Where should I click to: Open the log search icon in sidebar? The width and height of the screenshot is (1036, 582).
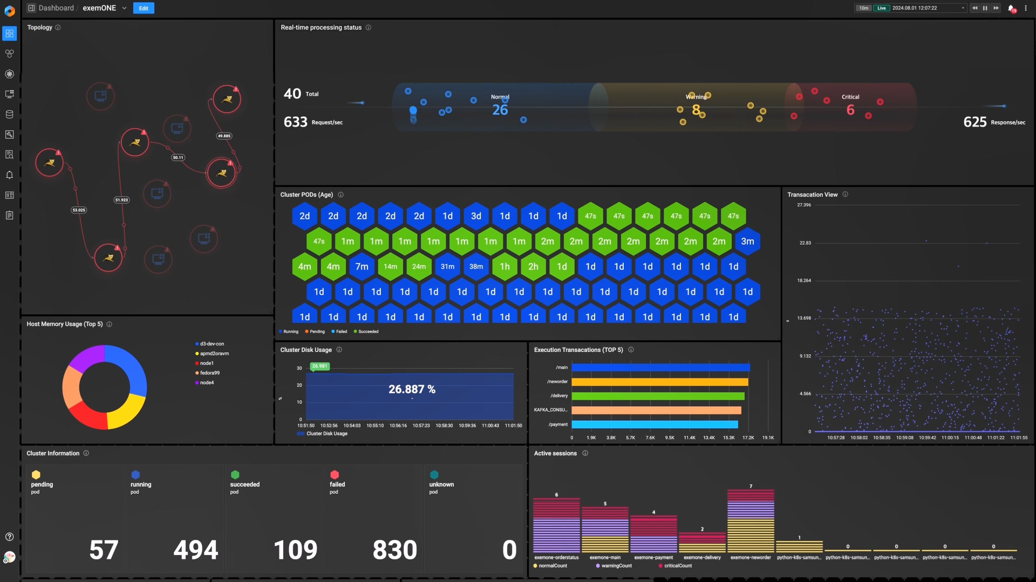[9, 155]
